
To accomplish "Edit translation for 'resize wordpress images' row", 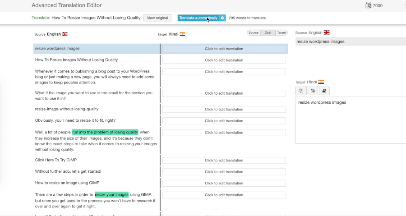I will [224, 49].
